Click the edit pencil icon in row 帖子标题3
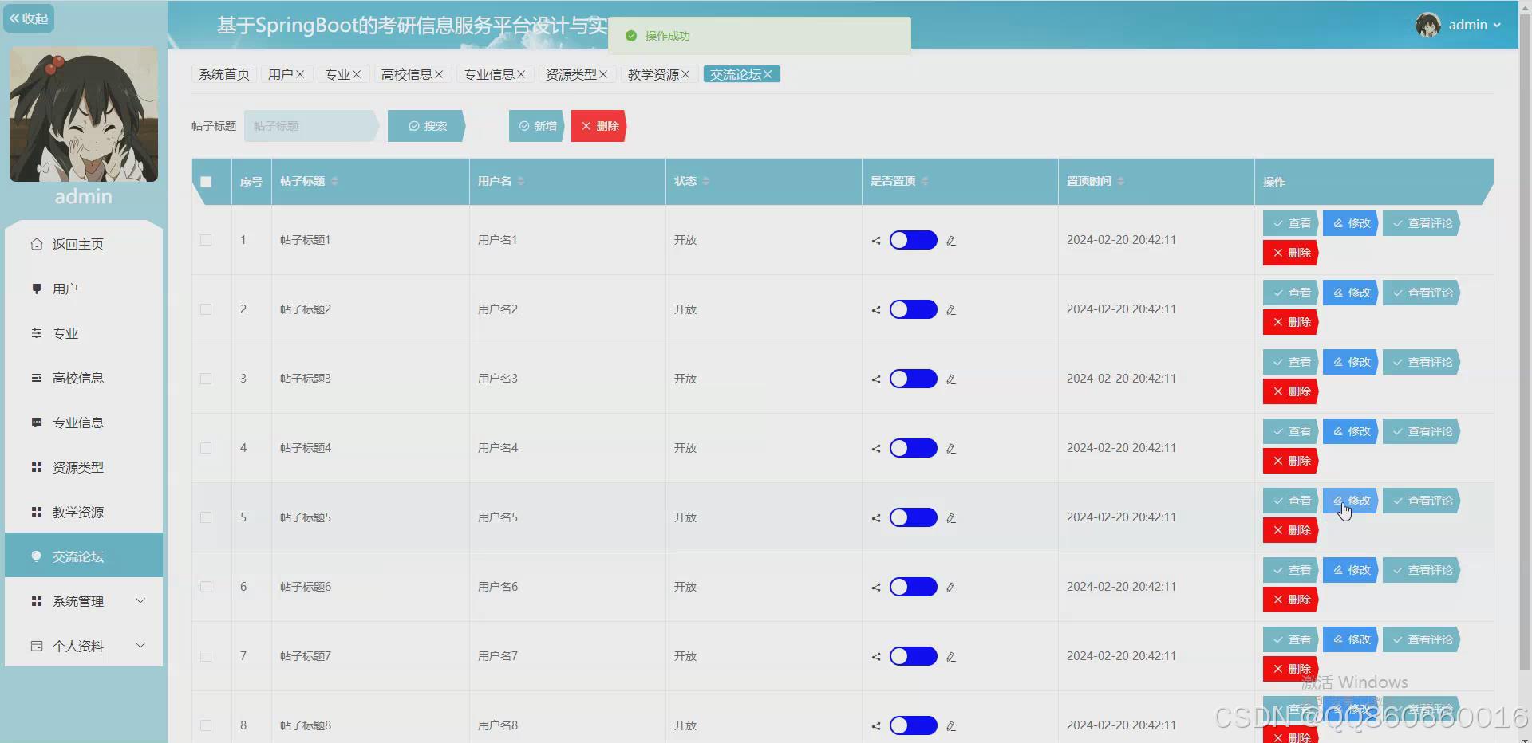Image resolution: width=1532 pixels, height=743 pixels. [951, 379]
